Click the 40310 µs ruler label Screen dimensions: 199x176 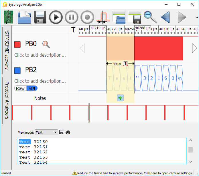167,29
